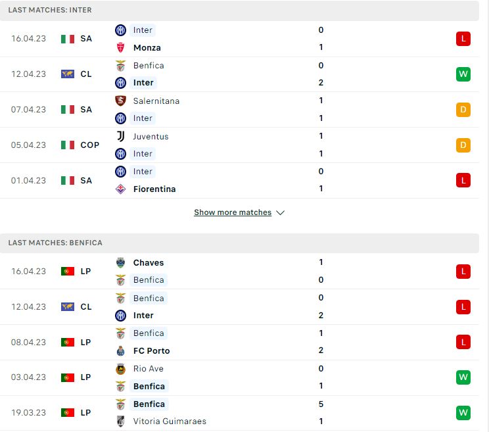Image resolution: width=489 pixels, height=432 pixels.
Task: Click the Juventus logo icon
Action: 120,136
